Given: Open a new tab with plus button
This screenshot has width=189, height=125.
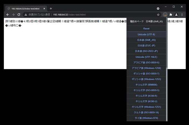Looking at the screenshot, I should [51, 9].
